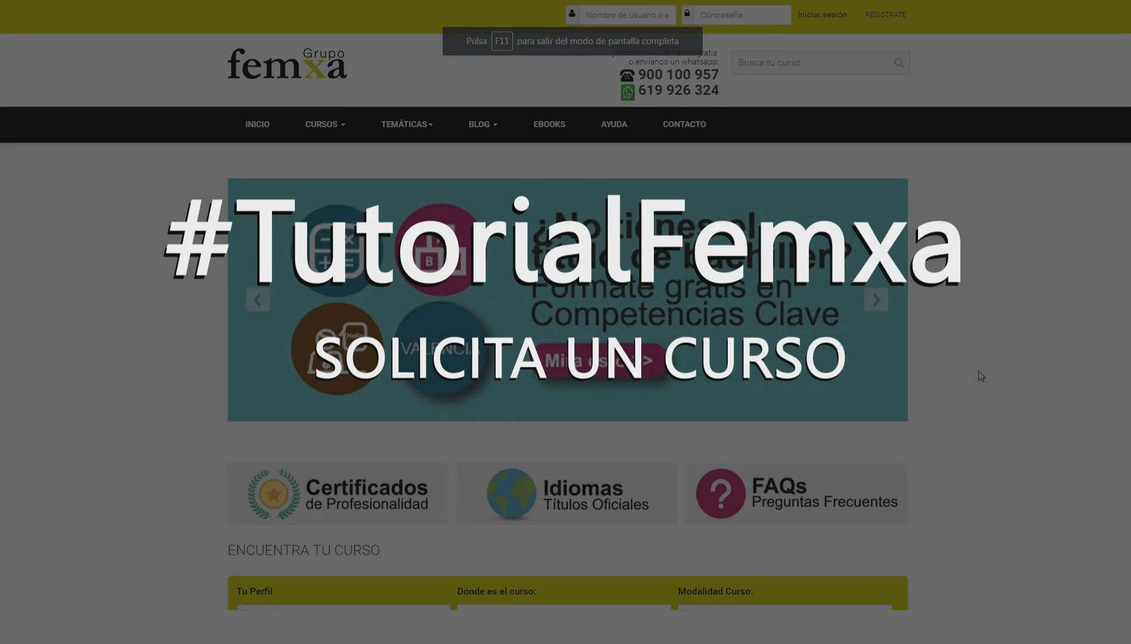Advance carousel with right arrow

pos(876,300)
